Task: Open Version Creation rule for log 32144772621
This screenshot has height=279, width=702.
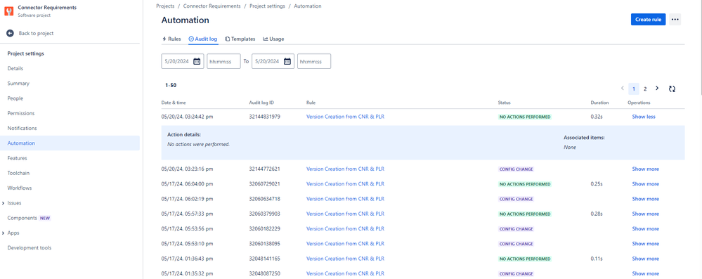Action: click(x=345, y=169)
